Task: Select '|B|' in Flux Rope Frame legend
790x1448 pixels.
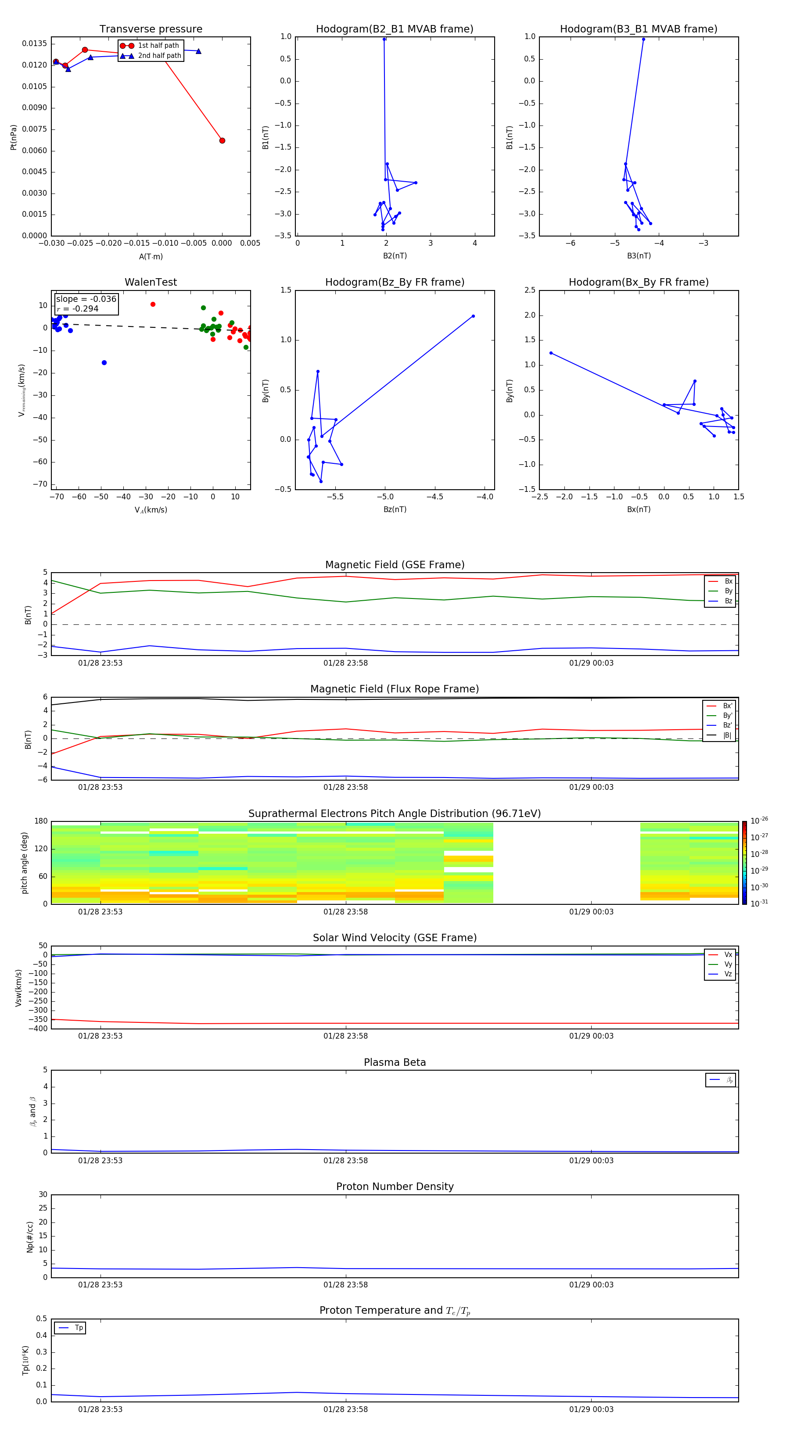Action: (719, 736)
